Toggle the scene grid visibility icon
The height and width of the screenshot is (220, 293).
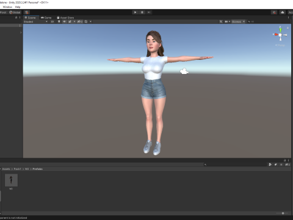click(x=86, y=21)
